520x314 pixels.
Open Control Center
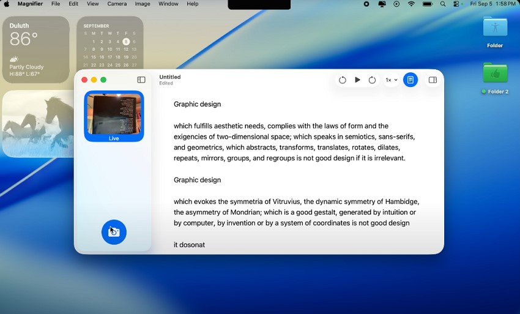coord(456,4)
